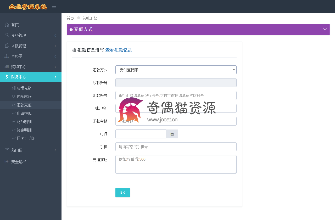The image size is (335, 220).
Task: Click the home icon beside 首页
Action: 7,25
